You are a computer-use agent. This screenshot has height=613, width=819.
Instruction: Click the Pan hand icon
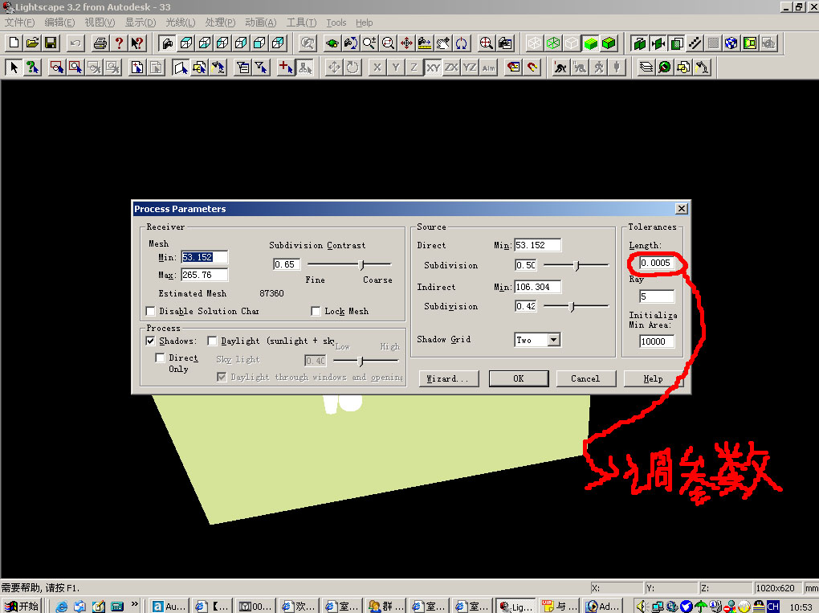(x=443, y=43)
